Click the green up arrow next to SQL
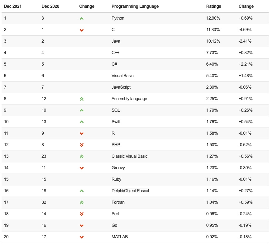The image size is (273, 247). [81, 110]
